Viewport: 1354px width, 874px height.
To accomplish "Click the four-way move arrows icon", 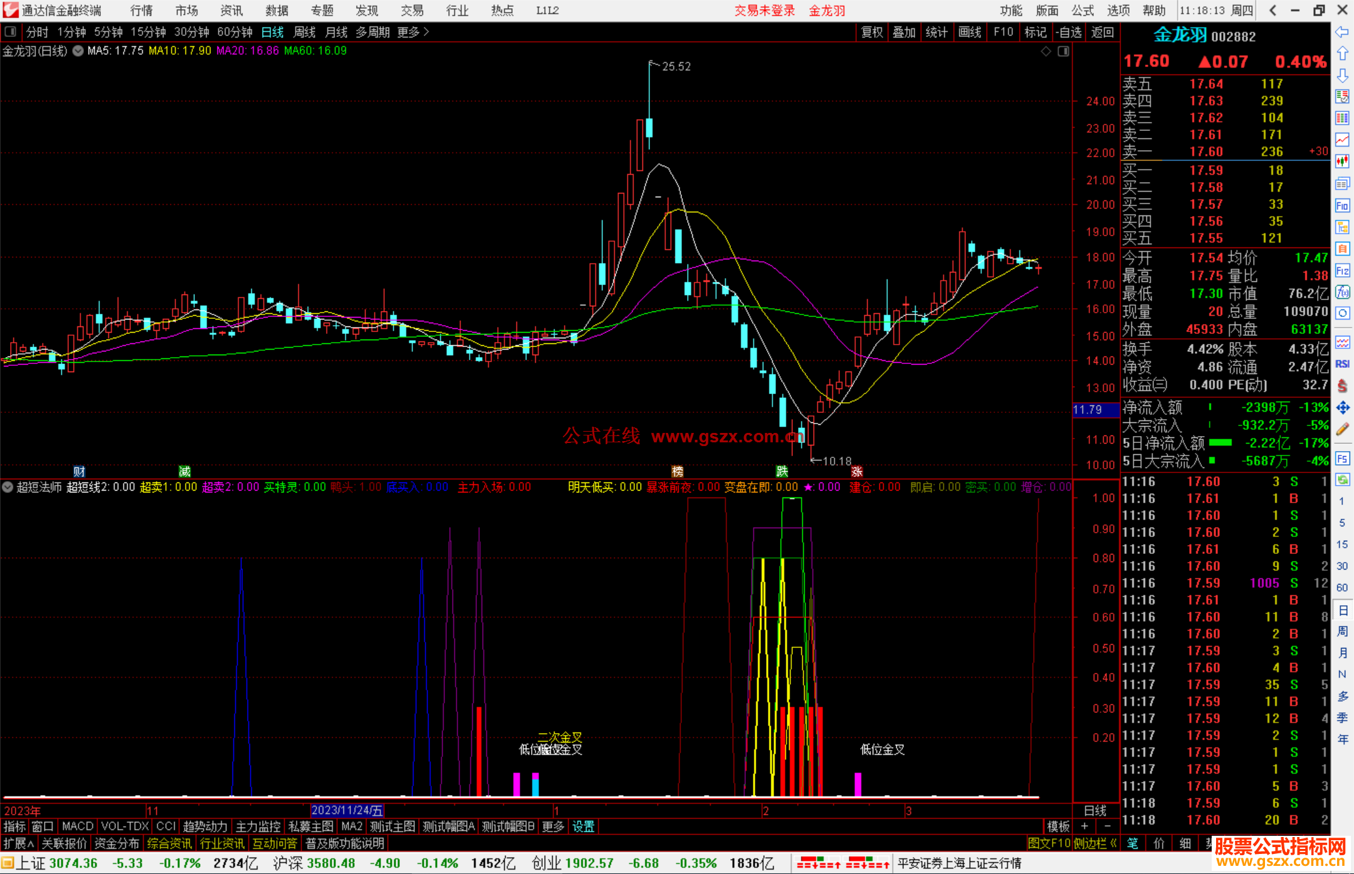I will 1342,408.
